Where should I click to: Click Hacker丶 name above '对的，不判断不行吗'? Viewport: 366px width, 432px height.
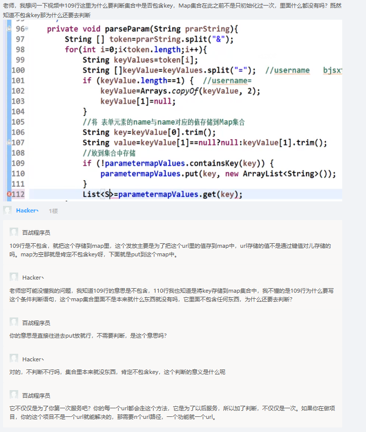coord(33,359)
